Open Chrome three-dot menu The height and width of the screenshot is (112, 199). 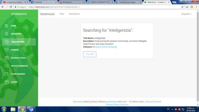pos(196,7)
